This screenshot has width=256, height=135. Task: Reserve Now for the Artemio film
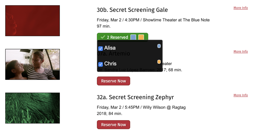(x=113, y=81)
